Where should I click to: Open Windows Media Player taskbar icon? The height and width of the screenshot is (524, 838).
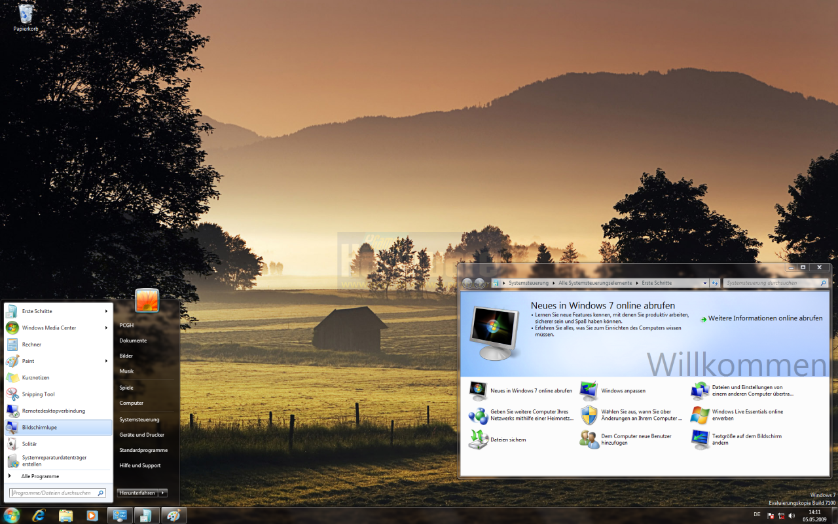[x=92, y=515]
